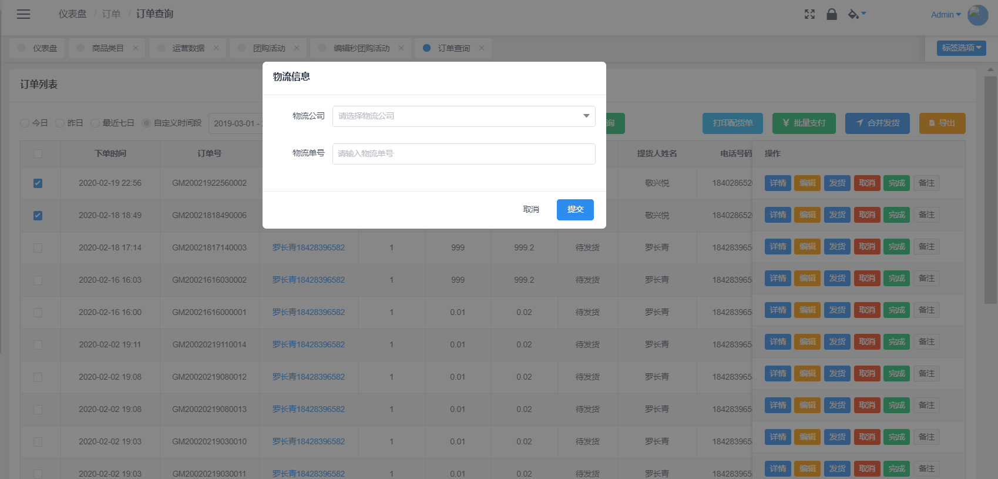This screenshot has height=479, width=998.
Task: Click 发货 for order GM20021817140003
Action: point(837,246)
